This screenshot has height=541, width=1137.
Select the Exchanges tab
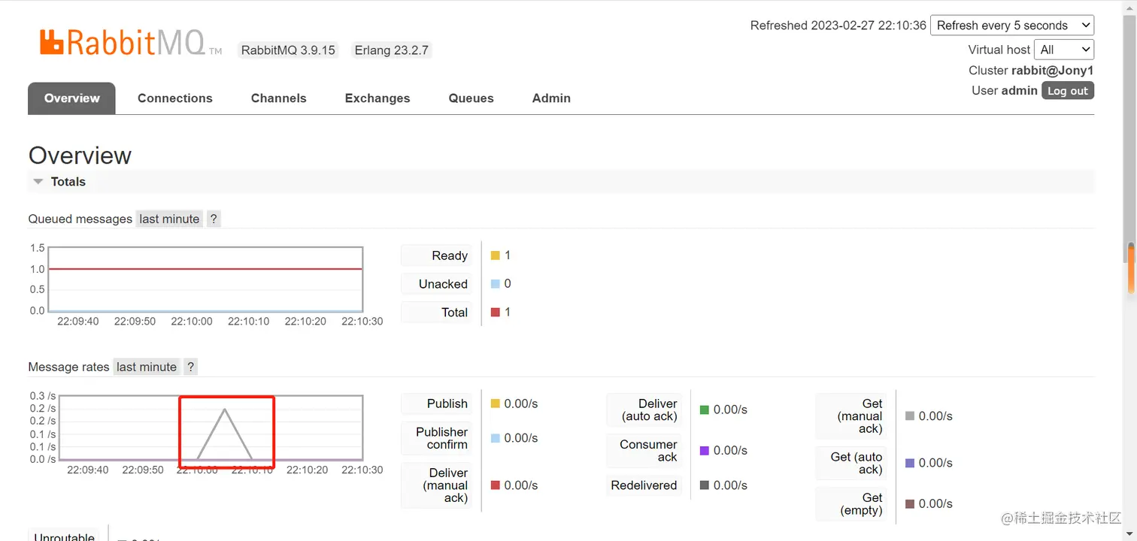(377, 98)
